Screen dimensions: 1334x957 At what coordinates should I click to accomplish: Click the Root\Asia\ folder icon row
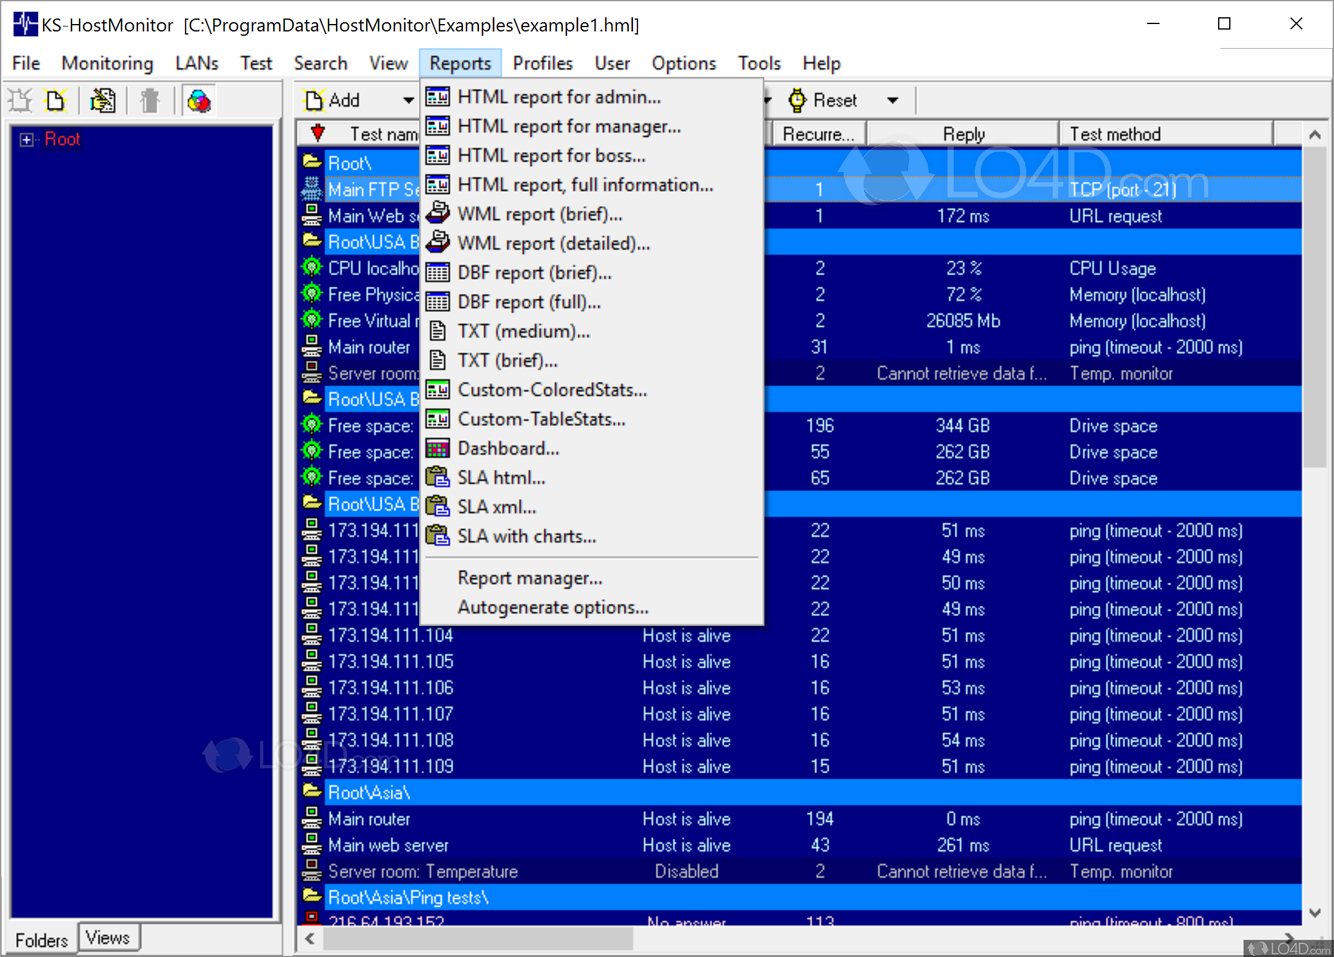pos(313,792)
